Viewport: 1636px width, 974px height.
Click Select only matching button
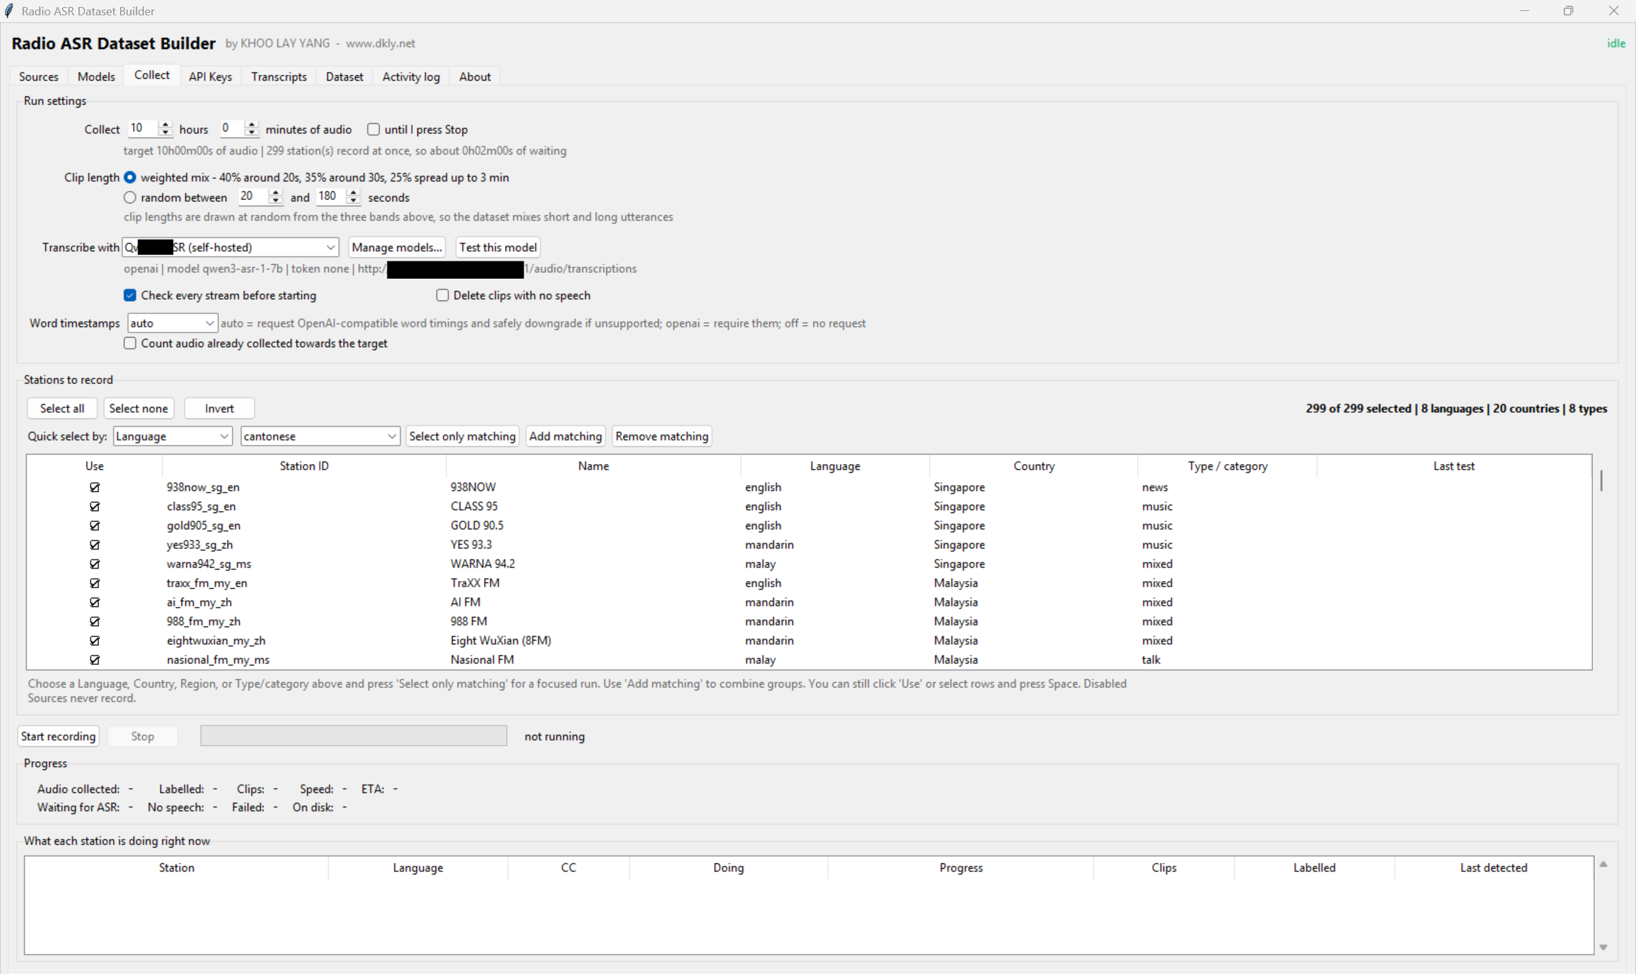pos(462,437)
